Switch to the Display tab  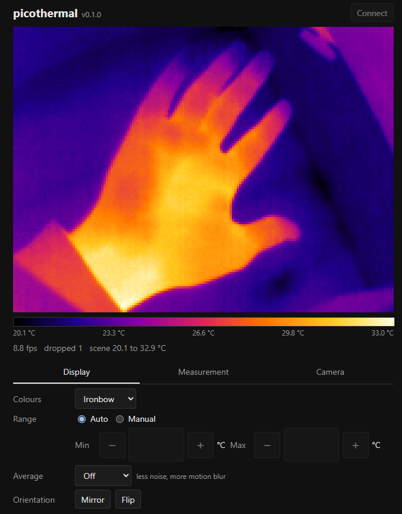click(76, 372)
